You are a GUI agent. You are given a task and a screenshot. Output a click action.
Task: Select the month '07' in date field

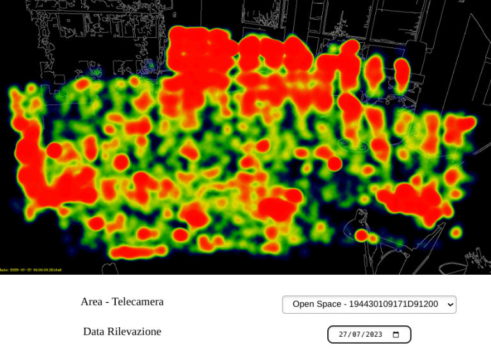pyautogui.click(x=355, y=335)
